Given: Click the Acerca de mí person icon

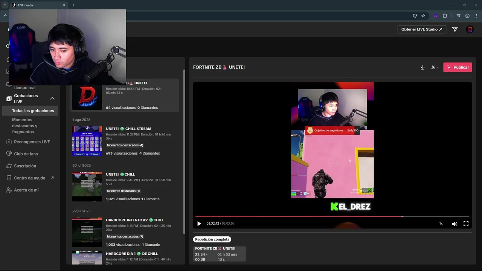Looking at the screenshot, I should coord(9,190).
